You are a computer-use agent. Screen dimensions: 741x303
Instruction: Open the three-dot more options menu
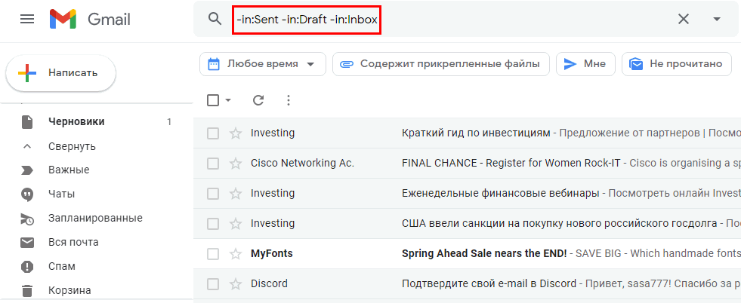point(289,100)
